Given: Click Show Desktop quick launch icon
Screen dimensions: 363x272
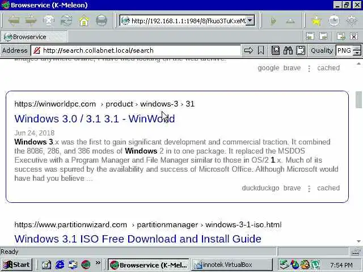Looking at the screenshot, I should tap(47, 265).
